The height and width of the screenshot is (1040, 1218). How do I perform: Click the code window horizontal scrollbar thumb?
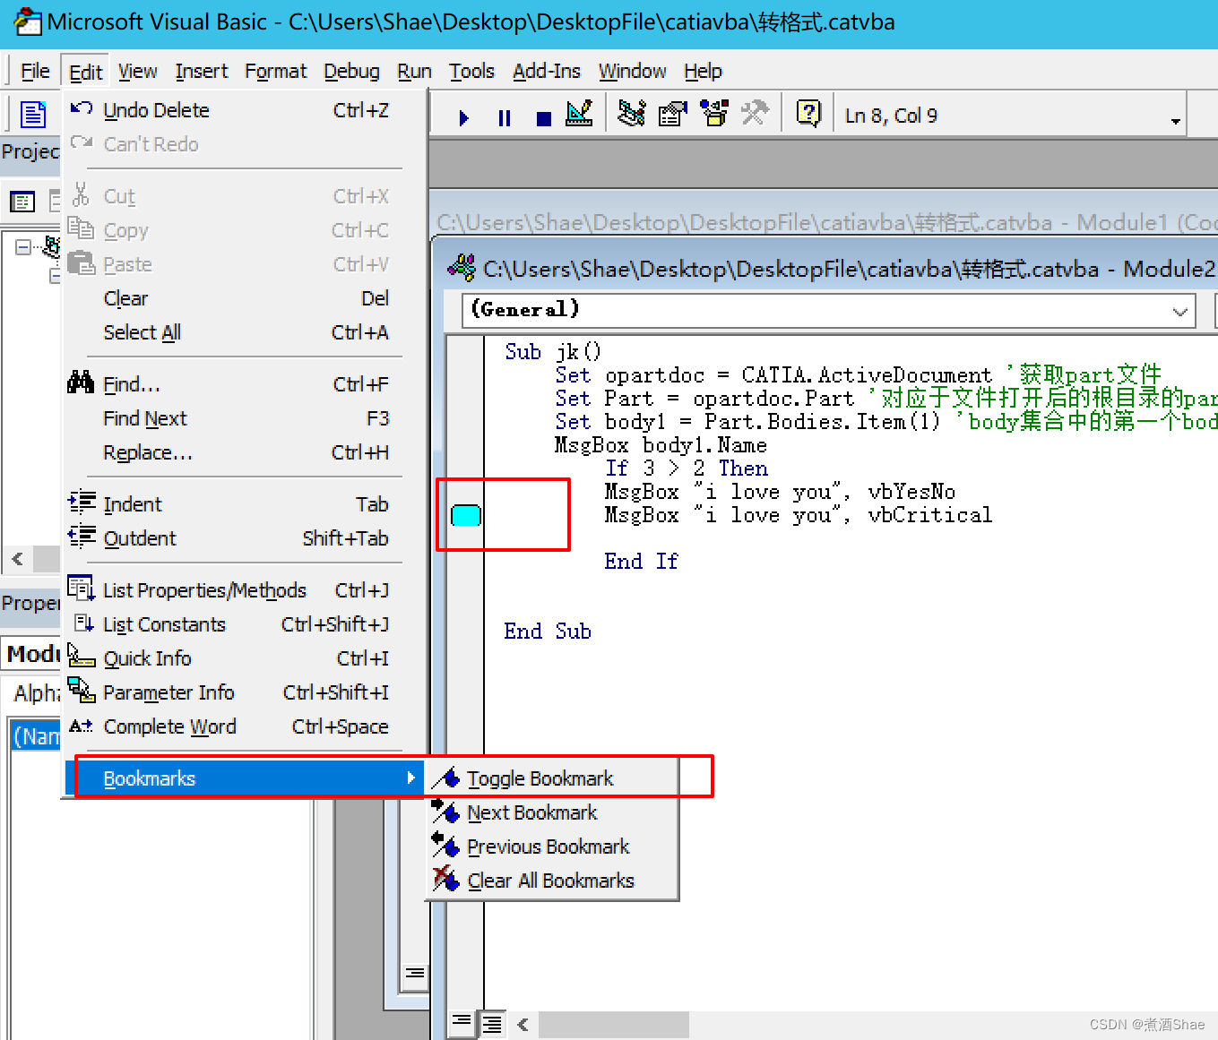pyautogui.click(x=613, y=1024)
